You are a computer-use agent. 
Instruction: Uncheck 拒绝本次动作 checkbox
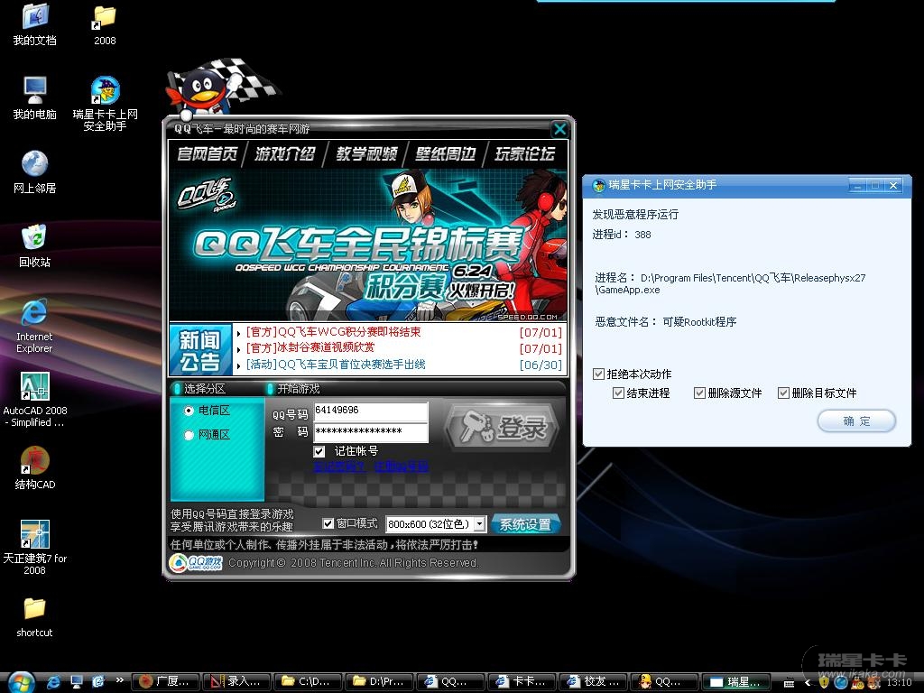pos(599,374)
